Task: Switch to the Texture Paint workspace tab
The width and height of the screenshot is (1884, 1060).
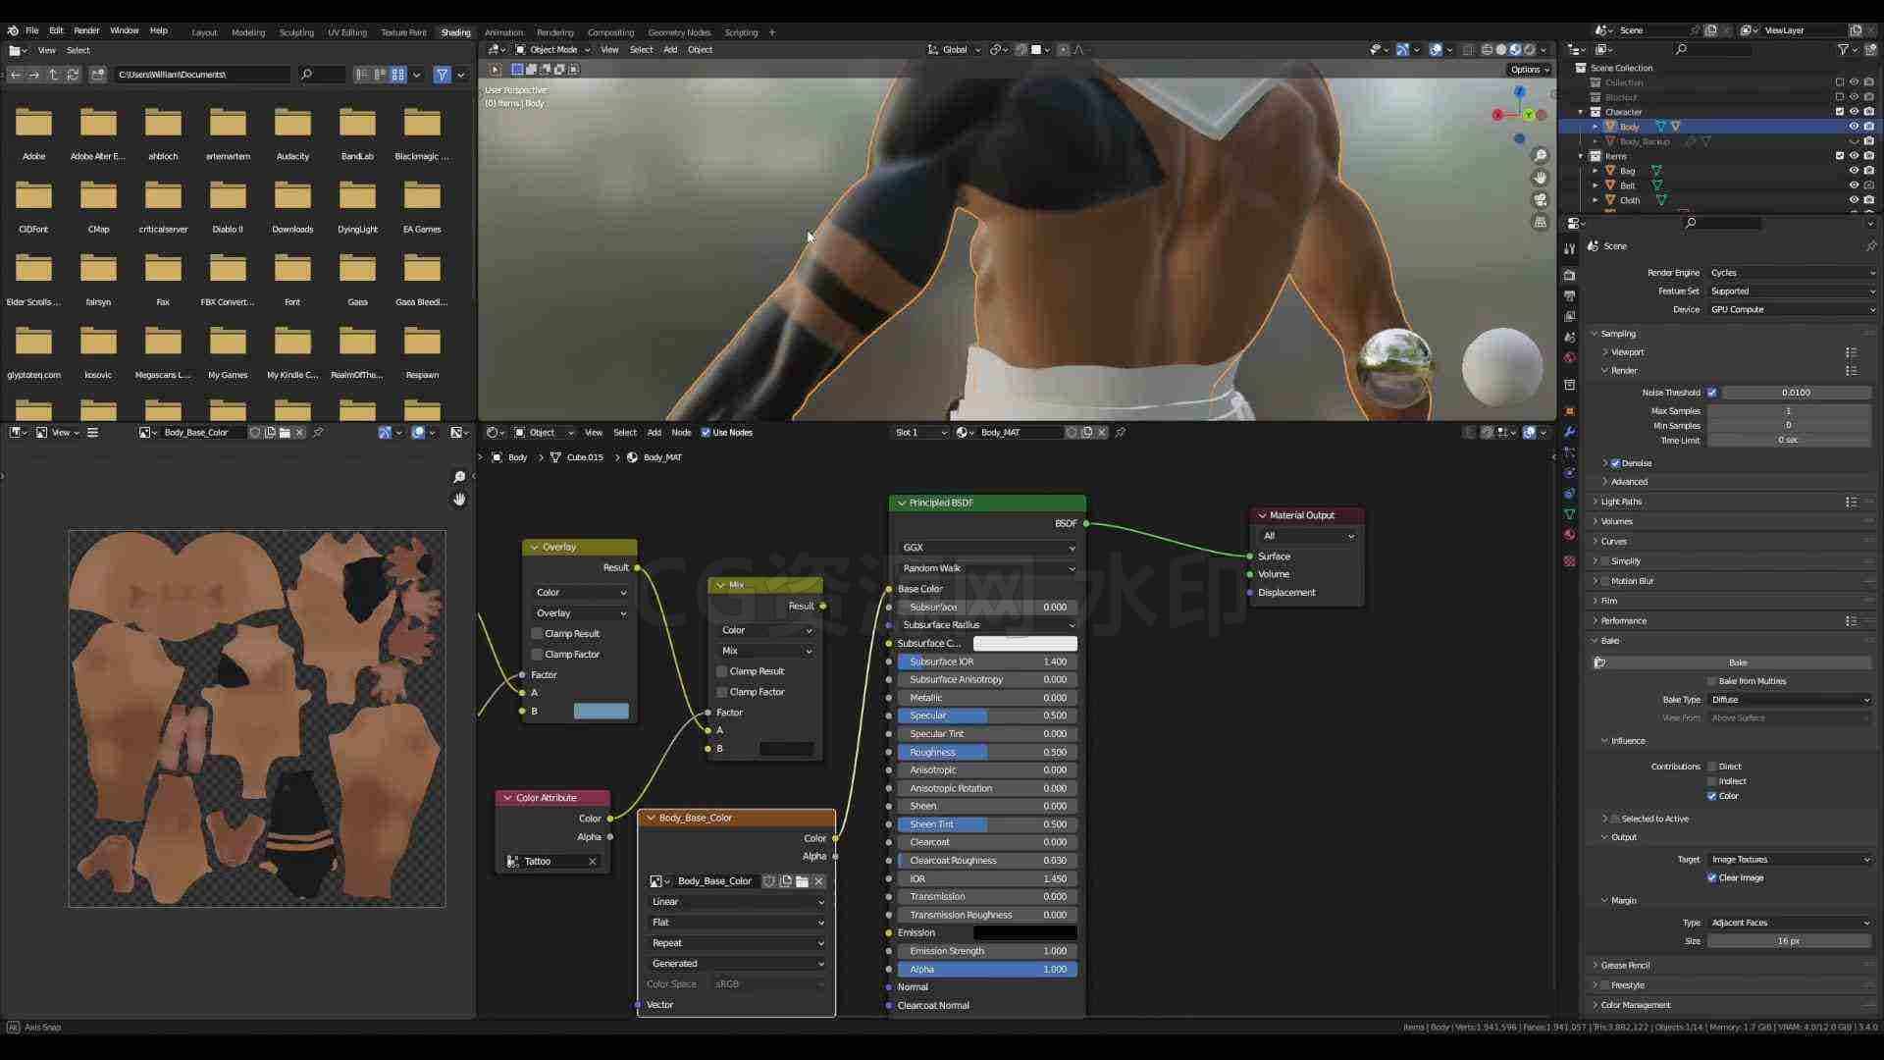Action: [403, 32]
